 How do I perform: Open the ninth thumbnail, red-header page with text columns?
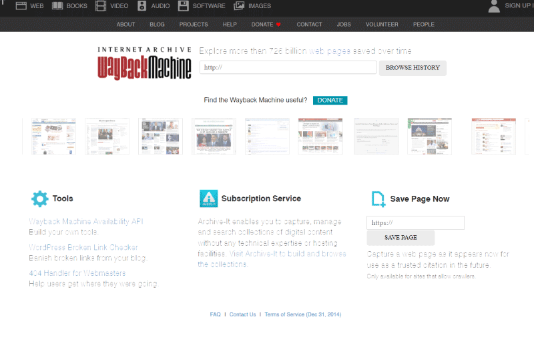coord(494,137)
